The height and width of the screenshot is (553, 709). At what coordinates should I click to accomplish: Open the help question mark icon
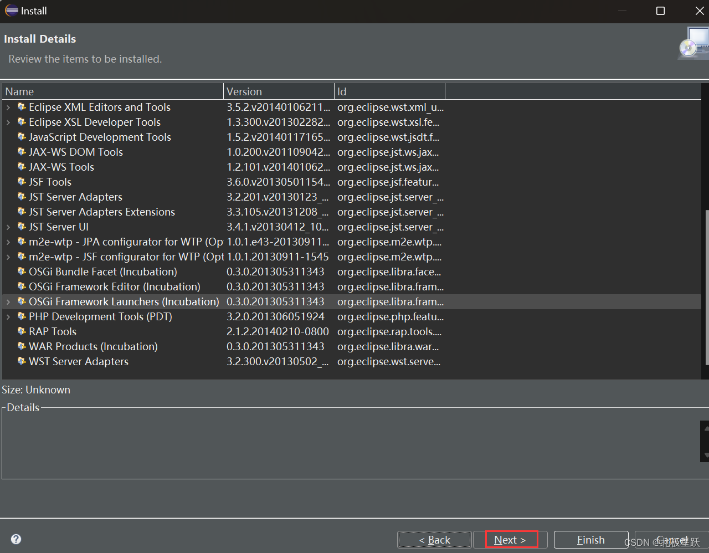(x=16, y=539)
